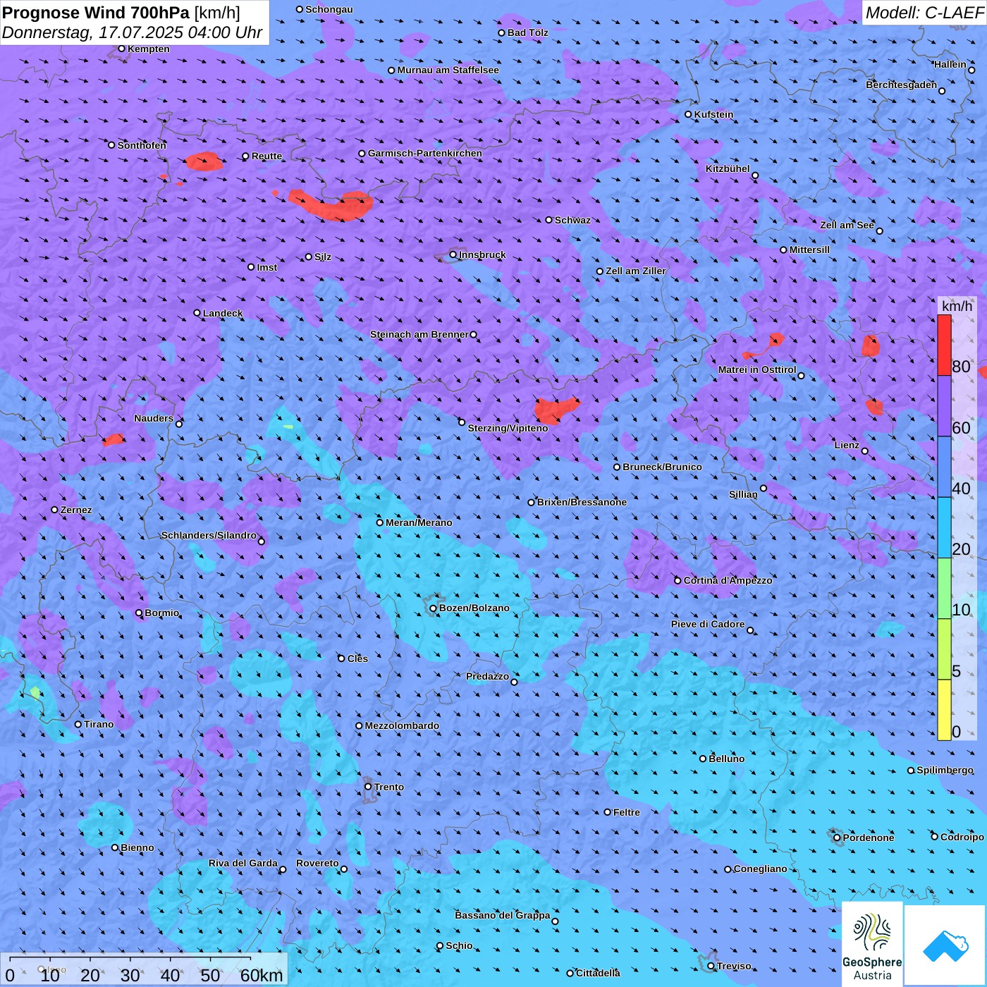Click the Belluno label
The height and width of the screenshot is (987, 987).
coord(726,759)
